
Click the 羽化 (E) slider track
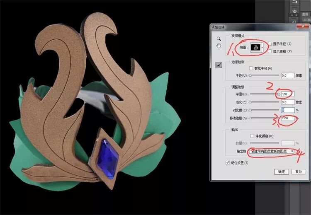point(265,102)
